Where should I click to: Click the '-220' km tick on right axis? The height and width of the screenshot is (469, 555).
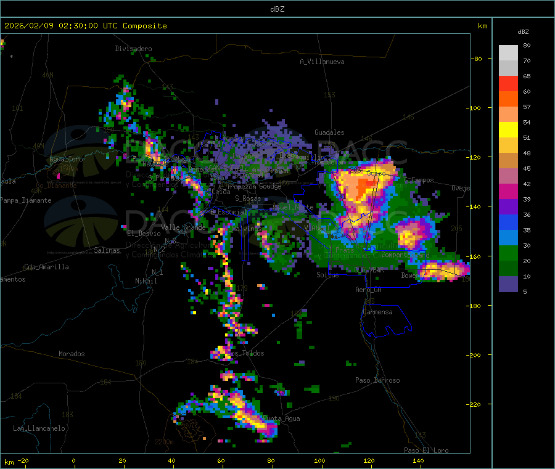pyautogui.click(x=474, y=405)
